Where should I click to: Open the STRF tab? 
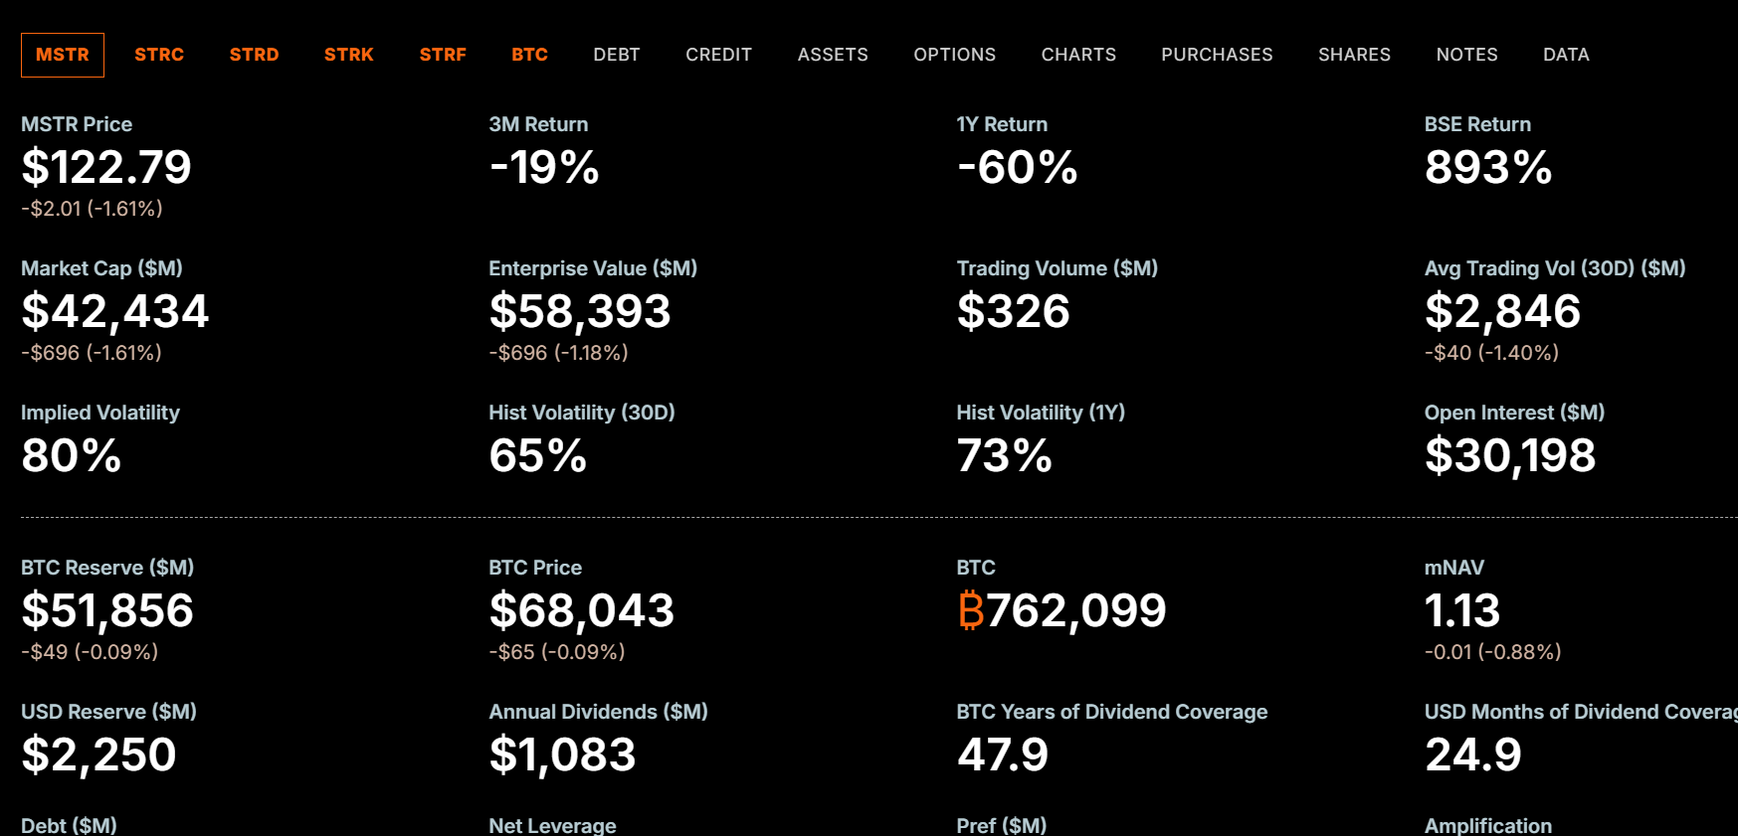[x=443, y=55]
